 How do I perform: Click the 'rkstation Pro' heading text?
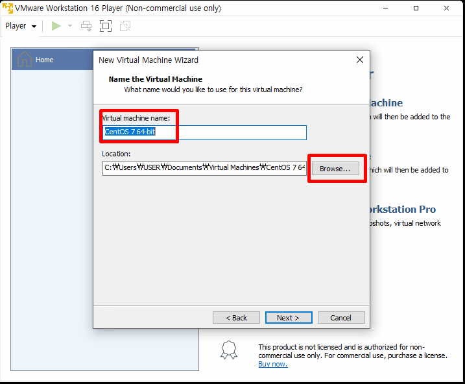[403, 210]
